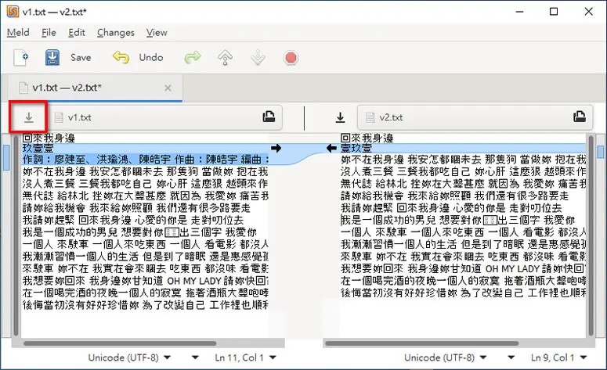Go to the previous change with the up arrow

(x=226, y=58)
